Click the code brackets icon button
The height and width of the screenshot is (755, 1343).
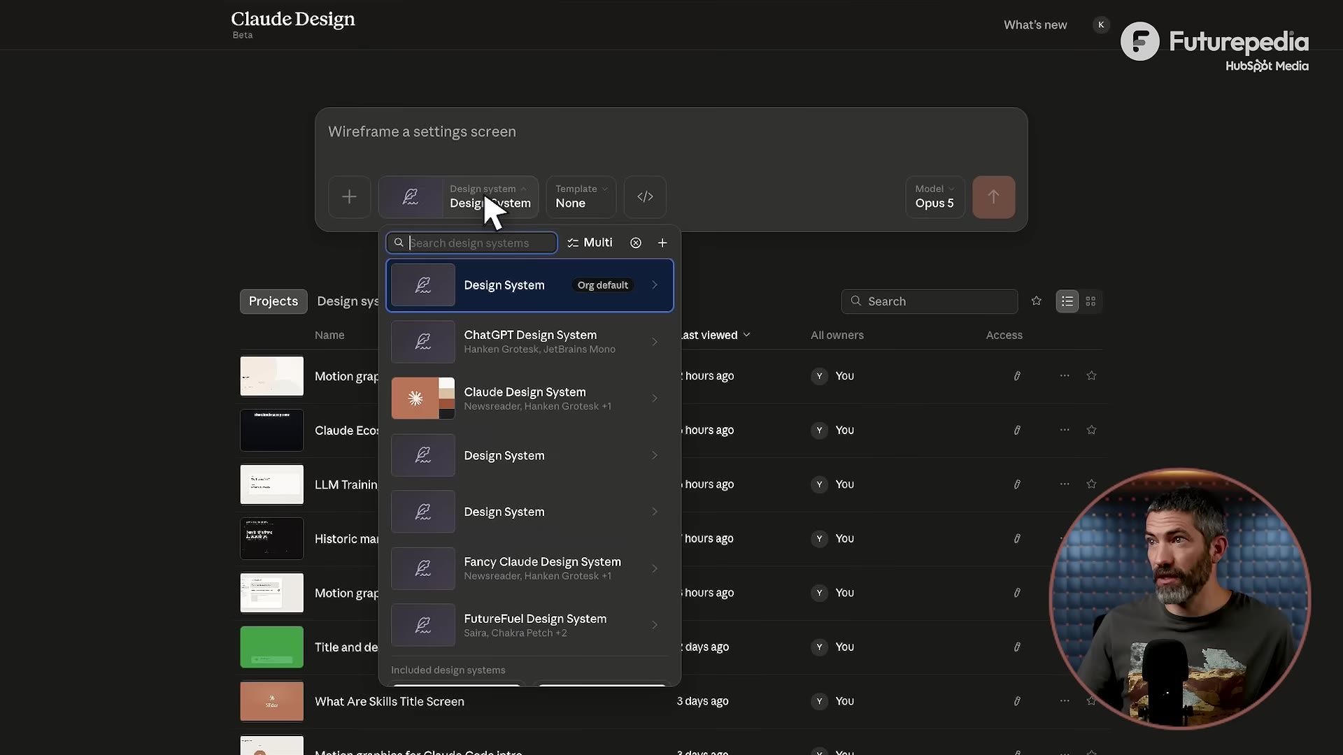point(645,197)
